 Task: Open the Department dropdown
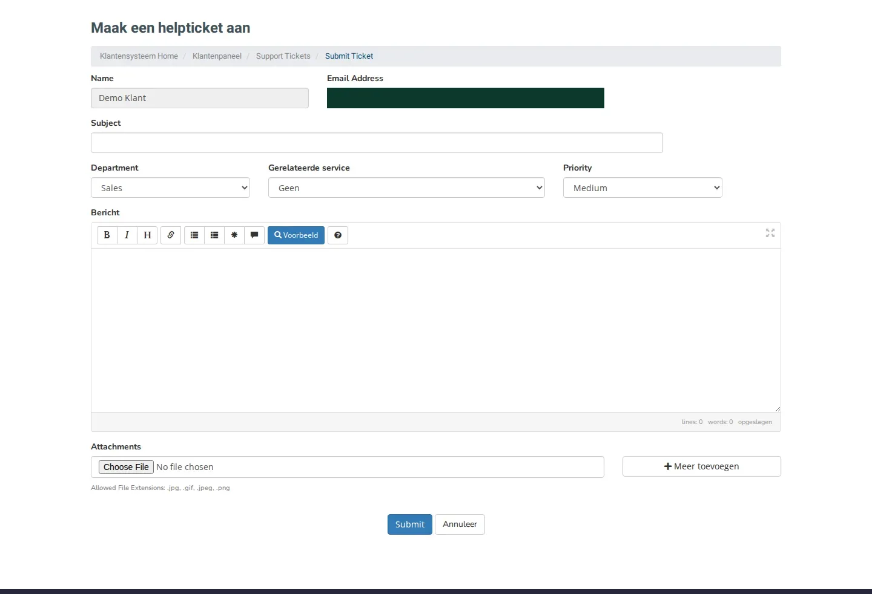(x=171, y=188)
